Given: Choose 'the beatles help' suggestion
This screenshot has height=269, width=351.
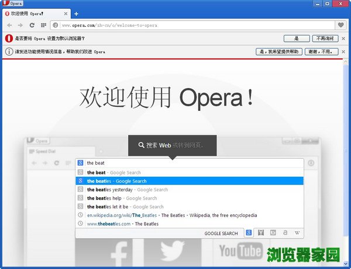Looking at the screenshot, I should (190, 198).
